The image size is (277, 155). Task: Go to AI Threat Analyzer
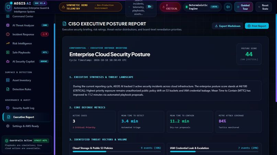click(x=27, y=25)
